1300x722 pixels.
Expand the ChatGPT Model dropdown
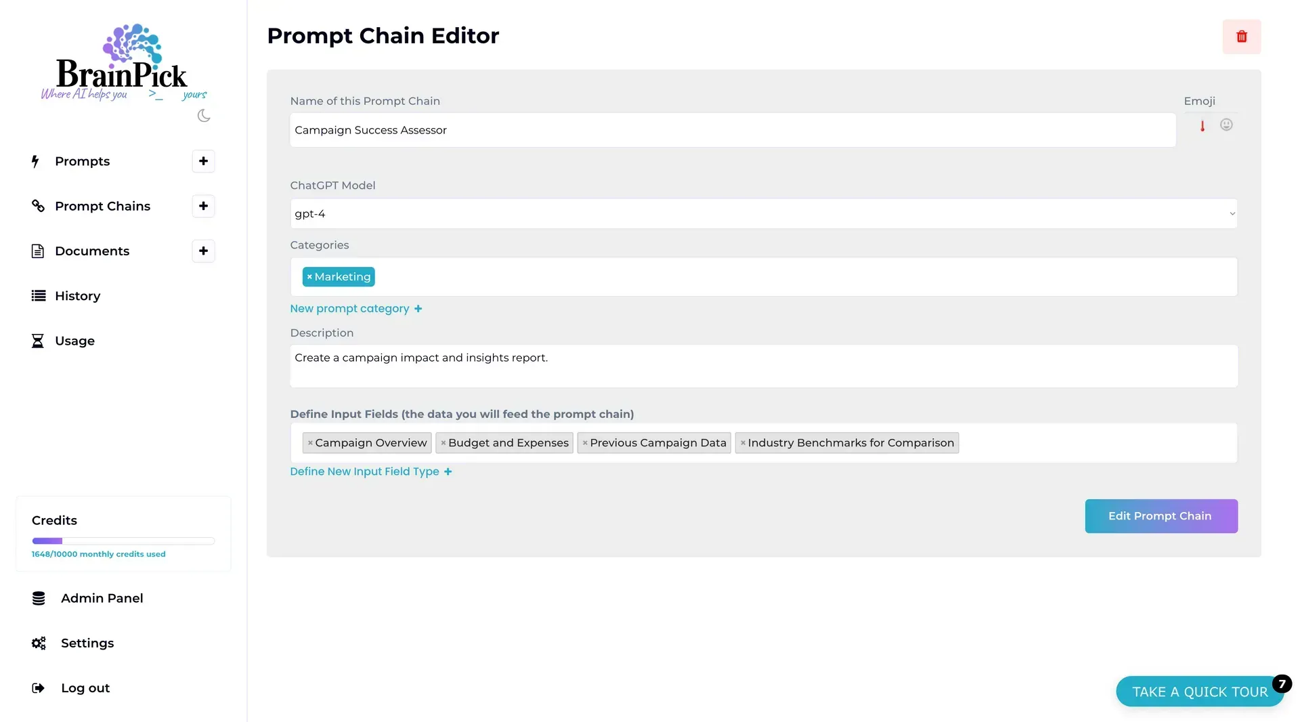click(x=764, y=213)
